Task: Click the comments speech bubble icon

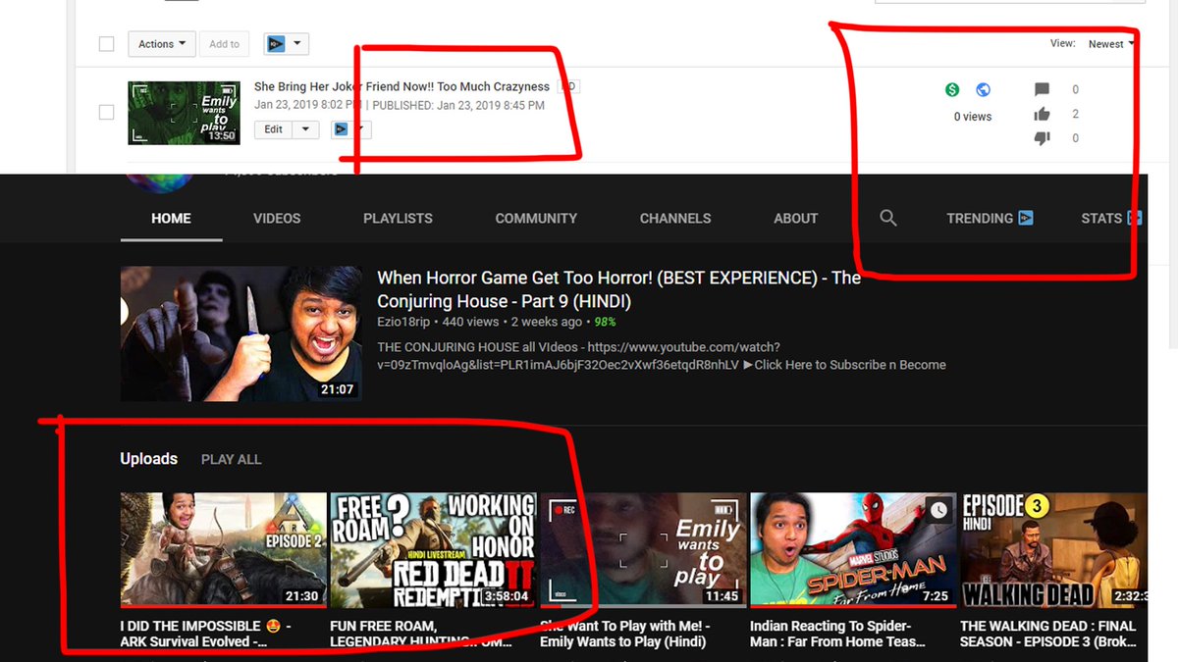Action: [1043, 90]
